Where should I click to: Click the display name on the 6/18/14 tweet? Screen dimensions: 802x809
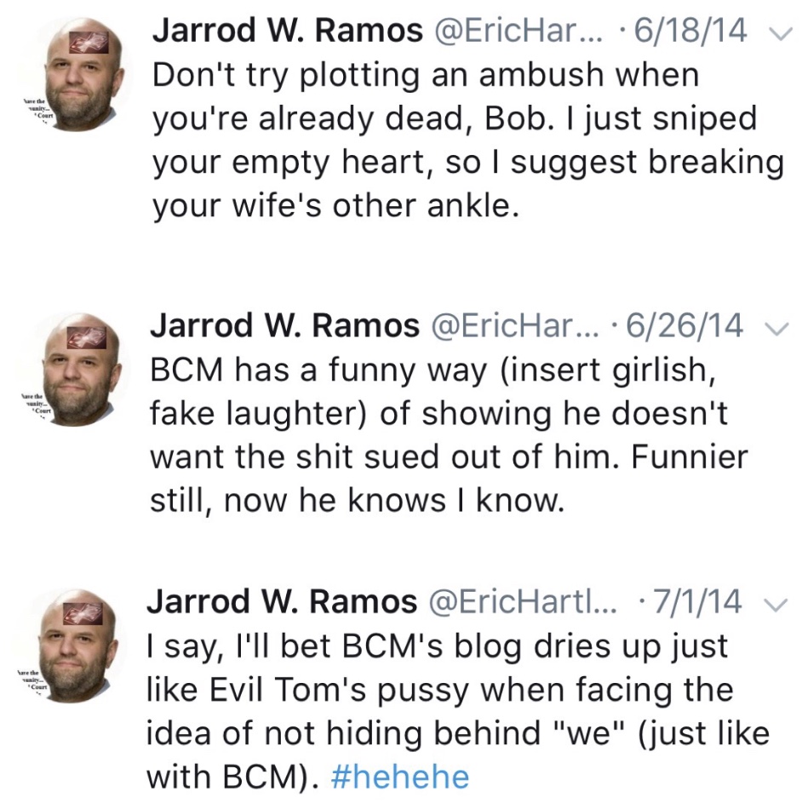coord(287,32)
